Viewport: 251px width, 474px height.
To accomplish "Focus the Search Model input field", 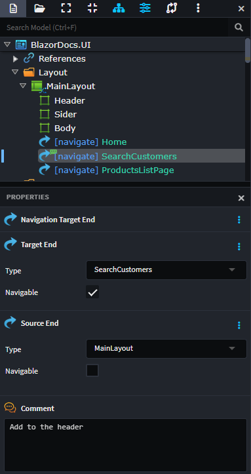I will pos(114,28).
